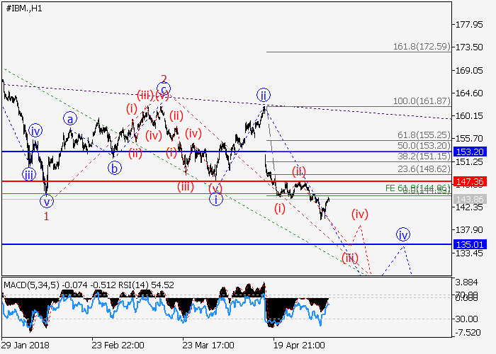Click the brown wave '2' label at peak

pyautogui.click(x=163, y=79)
